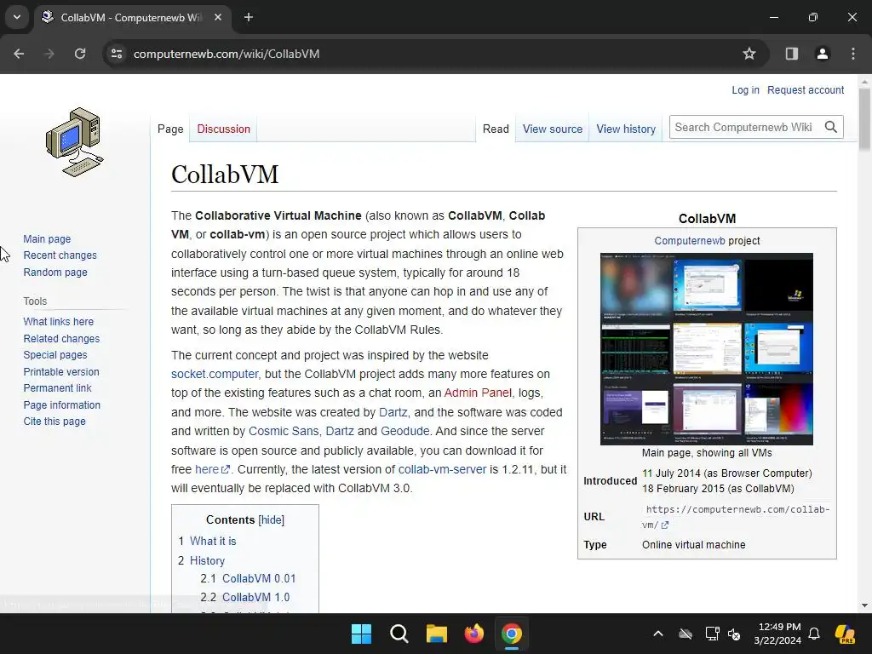This screenshot has height=654, width=872.
Task: Expand the tab search dropdown
Action: pos(17,17)
